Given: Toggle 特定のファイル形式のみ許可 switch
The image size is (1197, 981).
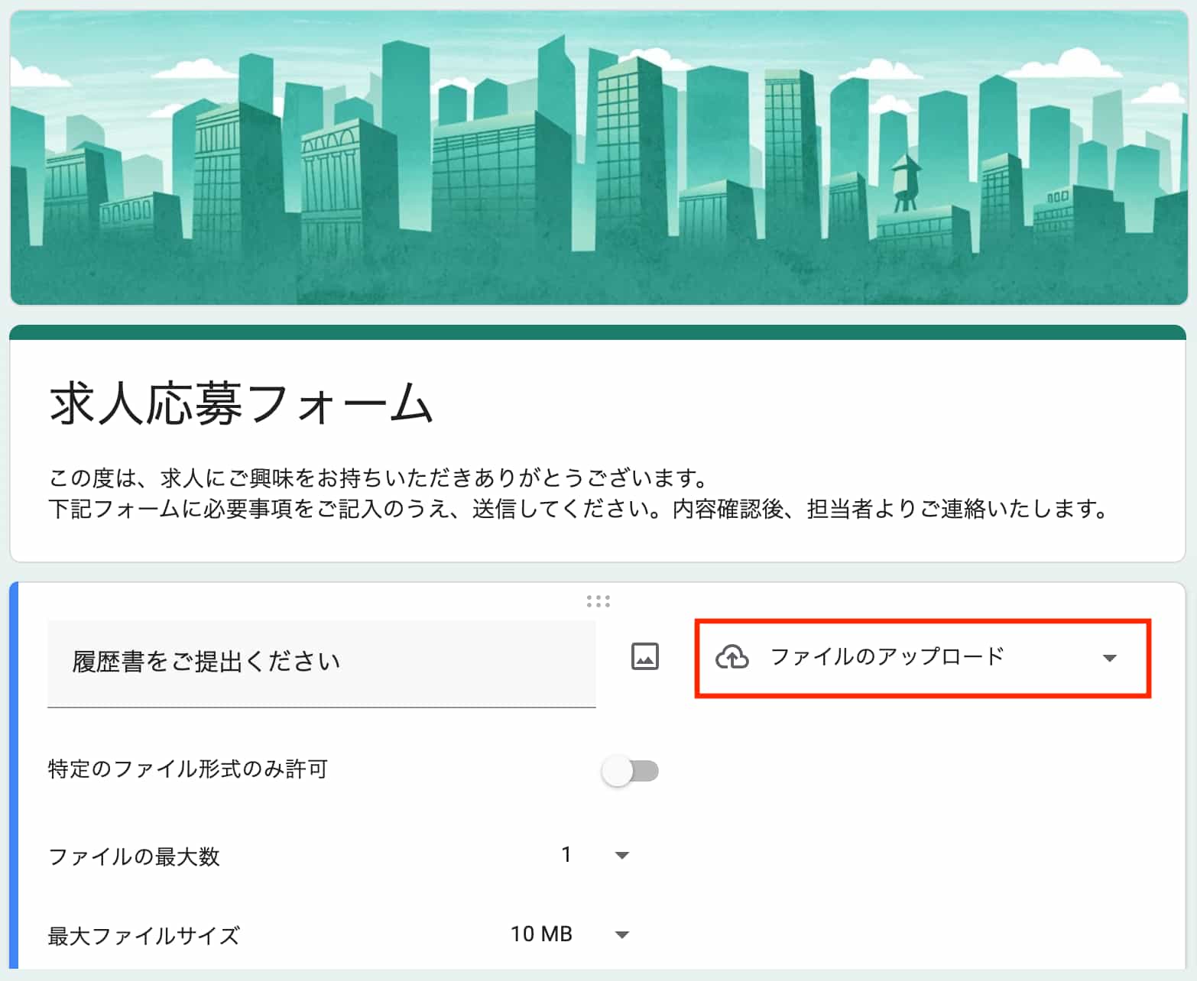Looking at the screenshot, I should pyautogui.click(x=630, y=771).
